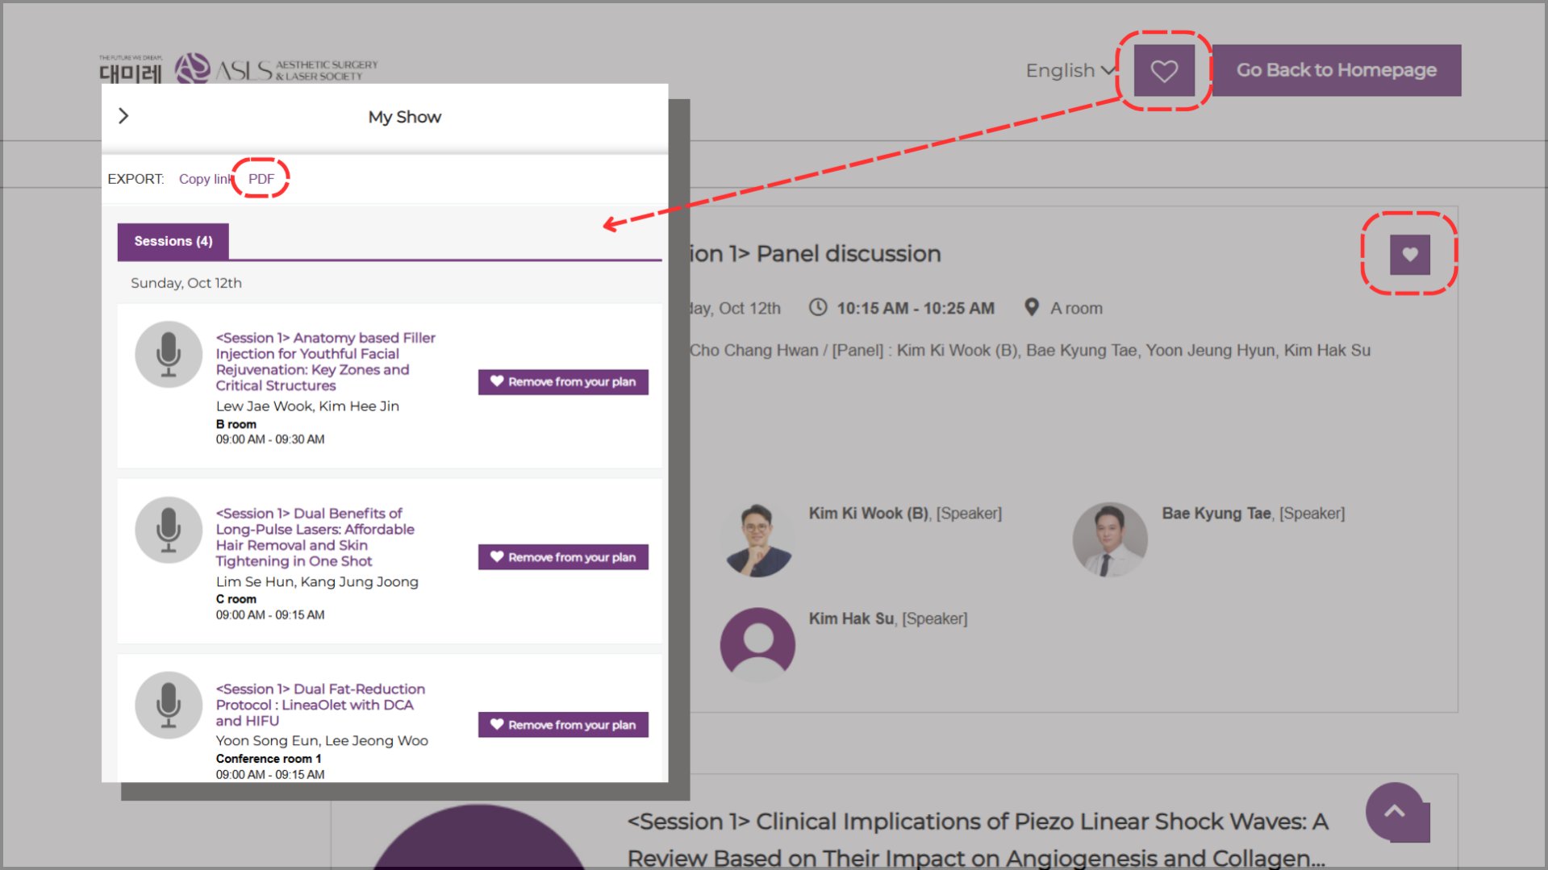This screenshot has height=870, width=1548.
Task: Click 'C room' location text
Action: (236, 599)
